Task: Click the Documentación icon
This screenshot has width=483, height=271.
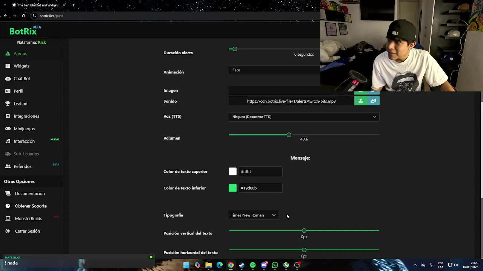Action: point(8,193)
